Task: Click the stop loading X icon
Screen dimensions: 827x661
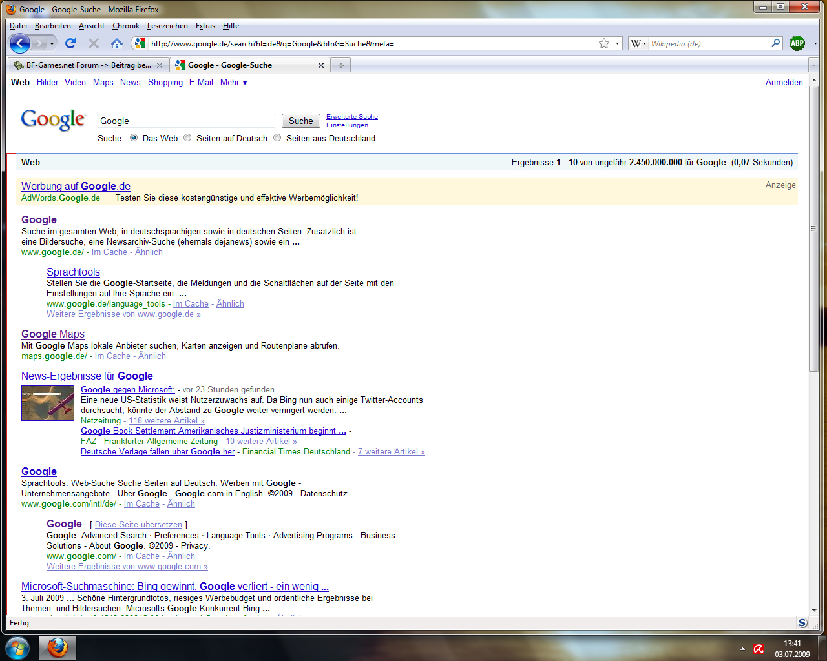Action: tap(94, 43)
